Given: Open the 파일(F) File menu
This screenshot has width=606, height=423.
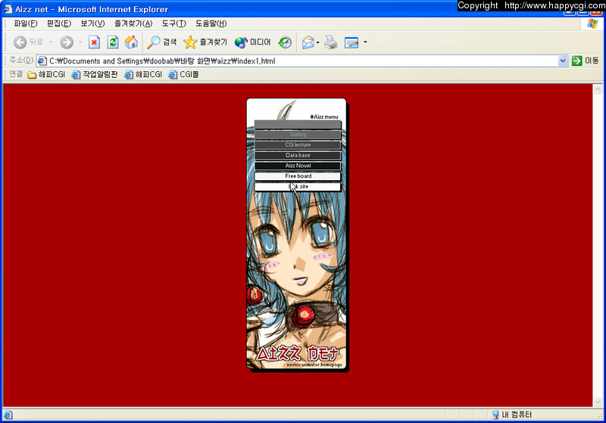Looking at the screenshot, I should 26,23.
